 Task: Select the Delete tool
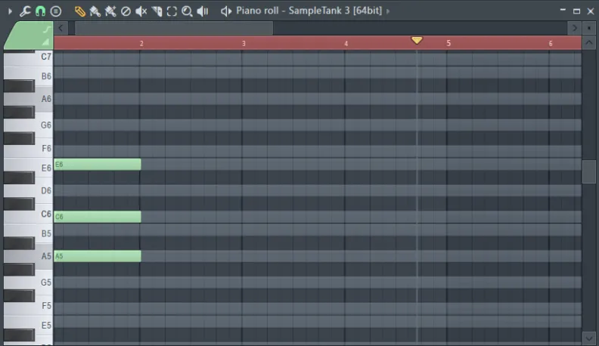click(x=126, y=11)
